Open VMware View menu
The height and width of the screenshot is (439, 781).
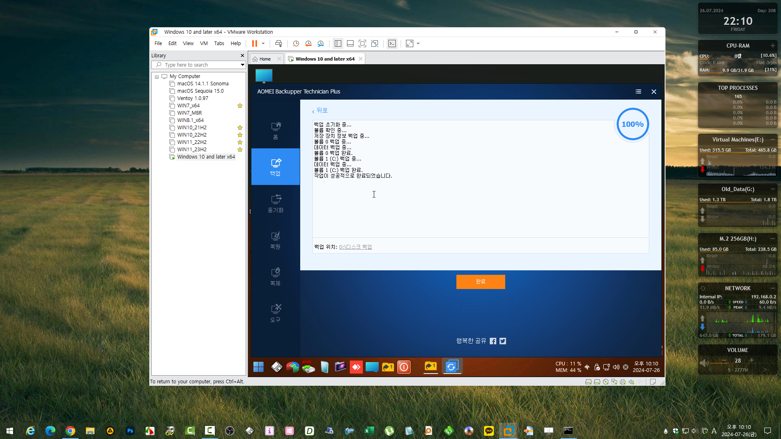(x=188, y=43)
